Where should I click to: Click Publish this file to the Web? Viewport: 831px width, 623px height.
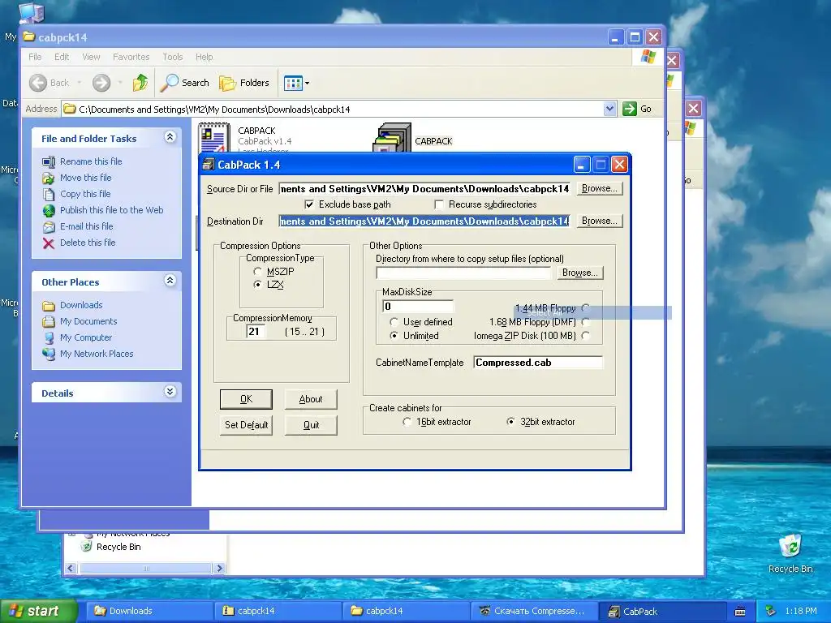point(111,210)
